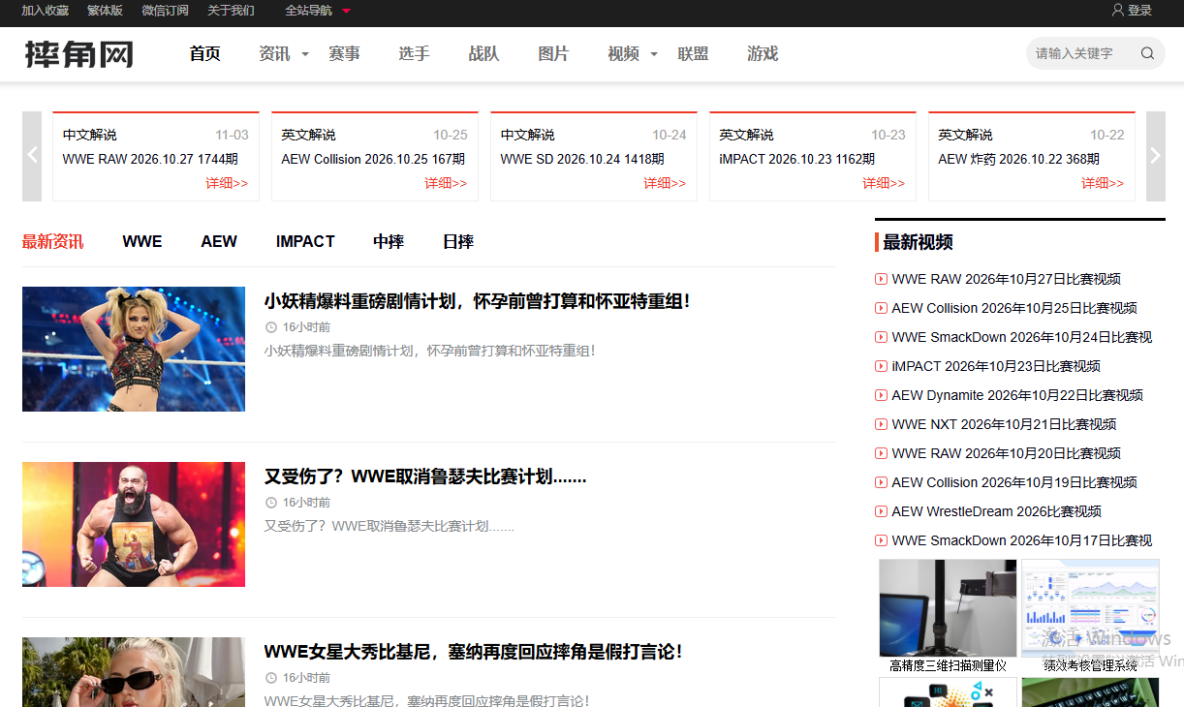Switch to 繁体版 in top bar
Screen dimensions: 1184x707
click(x=105, y=11)
